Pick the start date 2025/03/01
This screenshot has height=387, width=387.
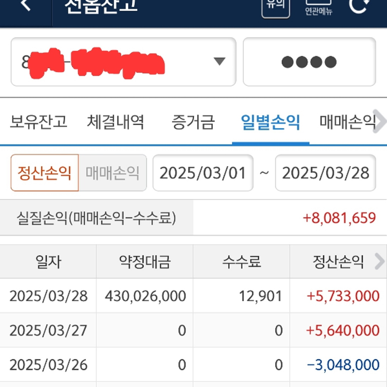point(203,173)
